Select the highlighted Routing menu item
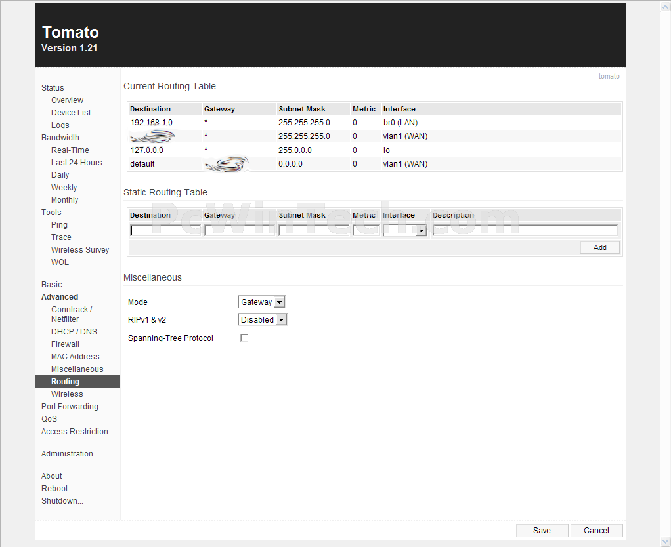 (77, 382)
